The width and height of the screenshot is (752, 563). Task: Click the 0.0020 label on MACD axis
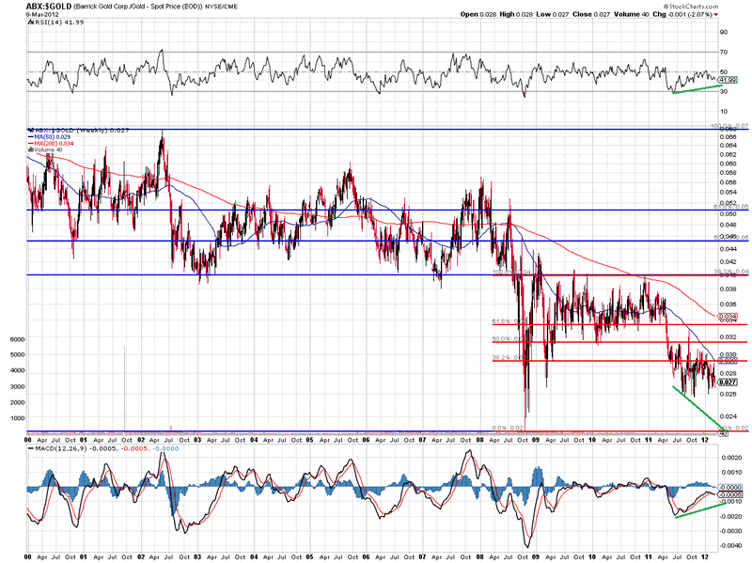(x=731, y=458)
